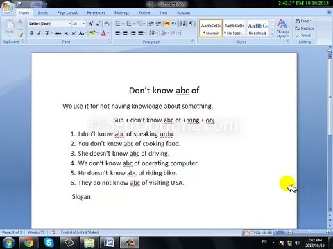Image resolution: width=333 pixels, height=249 pixels.
Task: Click the Center alignment icon
Action: (x=125, y=33)
